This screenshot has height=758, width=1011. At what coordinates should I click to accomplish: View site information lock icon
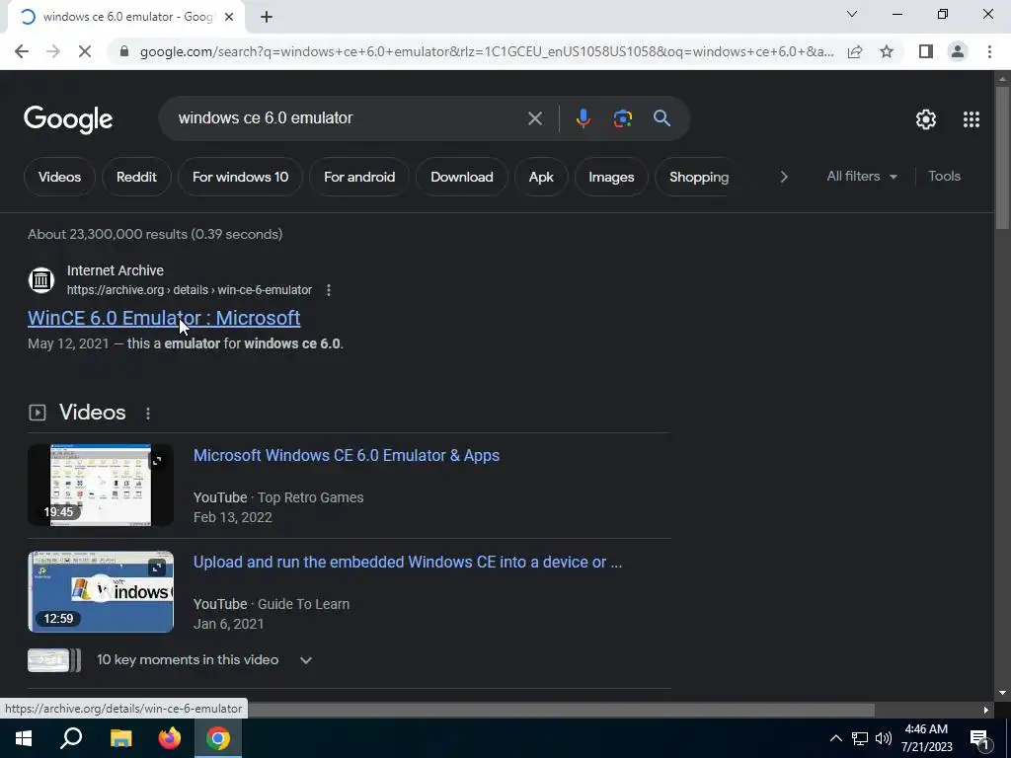[x=124, y=51]
